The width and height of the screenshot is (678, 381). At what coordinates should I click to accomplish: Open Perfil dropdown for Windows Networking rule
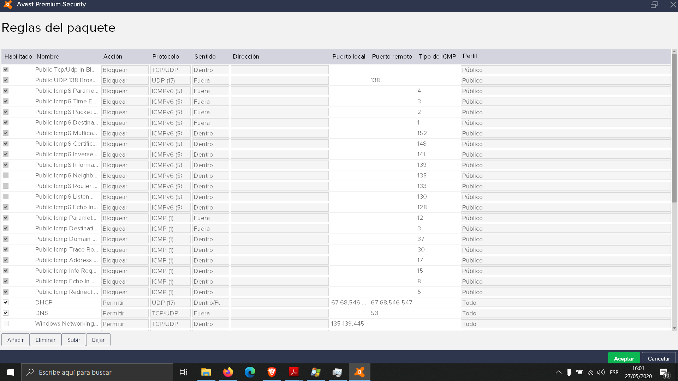565,324
